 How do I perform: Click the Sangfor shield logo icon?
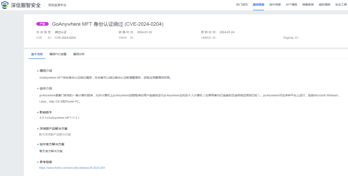[5, 5]
